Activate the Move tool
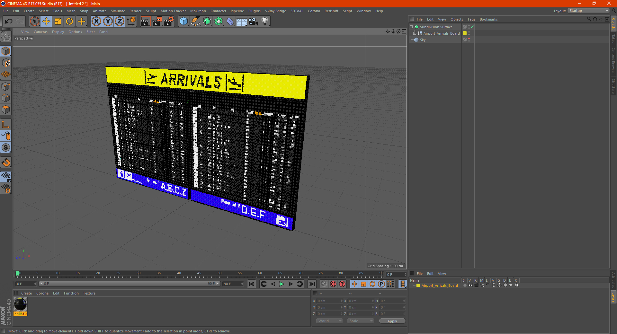Screen dimensions: 617x334 [x=46, y=22]
